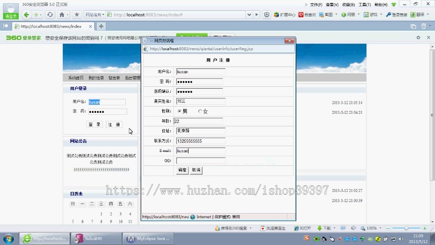
Task: Click the zoom out minus button
Action: click(388, 228)
